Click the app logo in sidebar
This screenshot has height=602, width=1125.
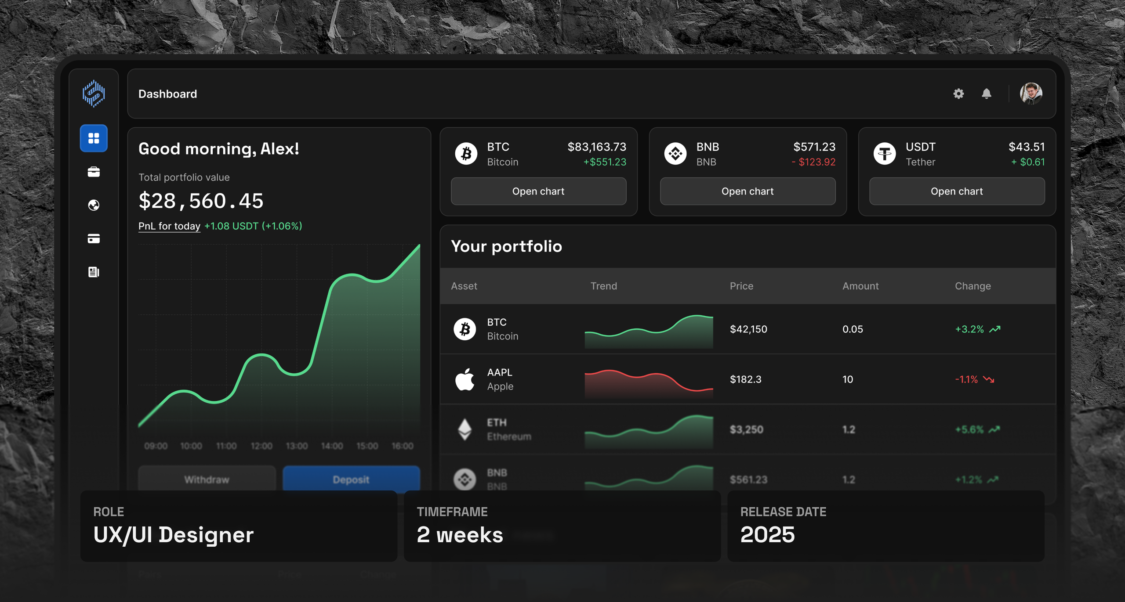(x=94, y=94)
